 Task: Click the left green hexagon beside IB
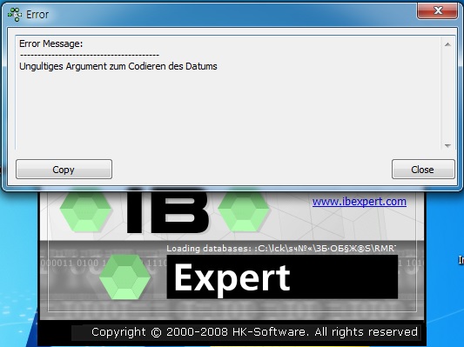pos(86,211)
